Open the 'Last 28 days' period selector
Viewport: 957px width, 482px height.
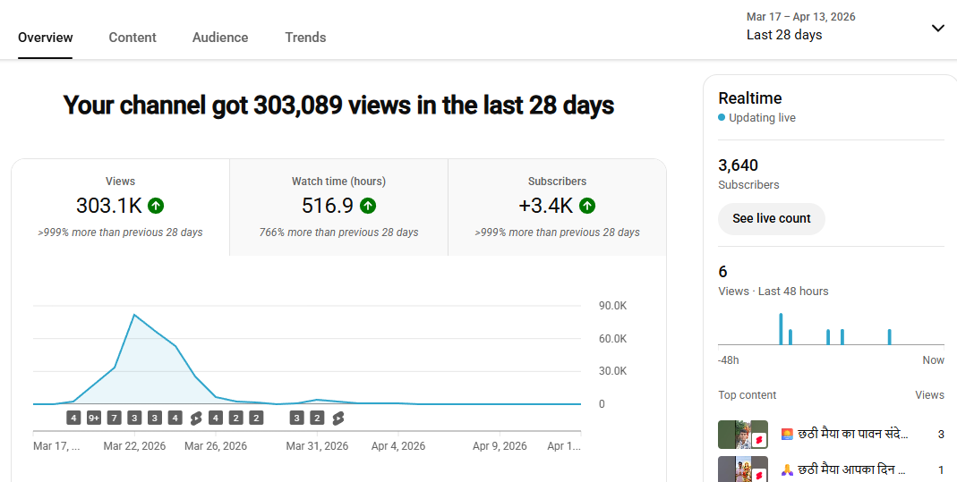coord(784,35)
